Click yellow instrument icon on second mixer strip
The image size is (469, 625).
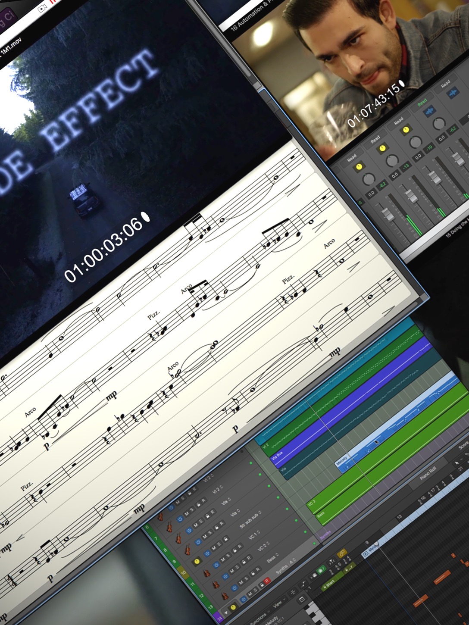(383, 148)
